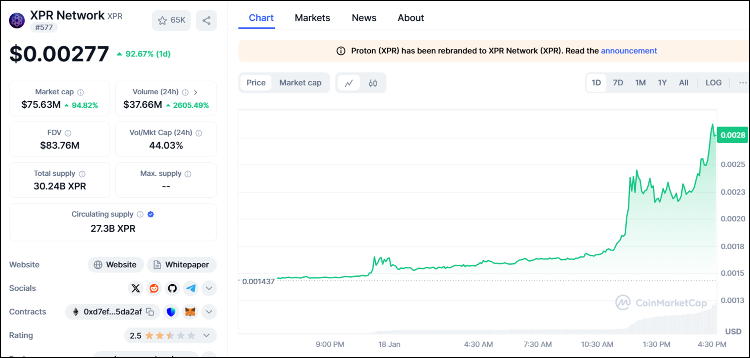This screenshot has width=750, height=358.
Task: Expand the Rating details dropdown
Action: [x=206, y=335]
